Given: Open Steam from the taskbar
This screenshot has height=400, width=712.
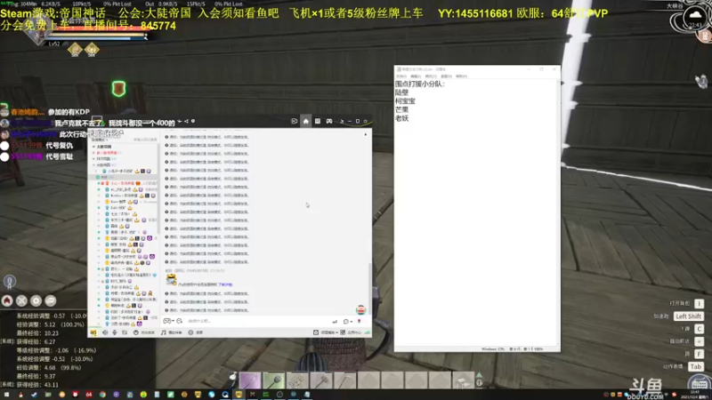Looking at the screenshot, I should 35,395.
